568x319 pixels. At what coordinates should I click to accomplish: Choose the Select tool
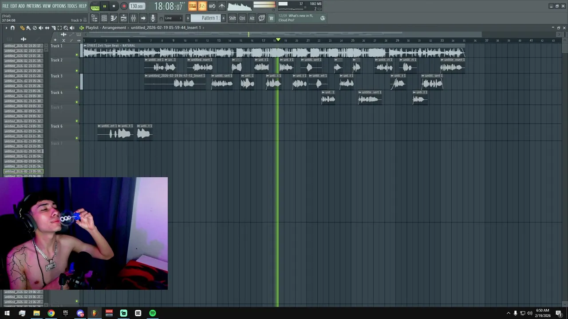(59, 28)
